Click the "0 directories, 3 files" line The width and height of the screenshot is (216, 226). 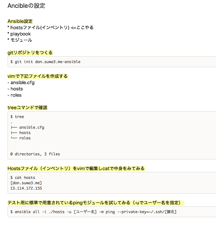35,154
